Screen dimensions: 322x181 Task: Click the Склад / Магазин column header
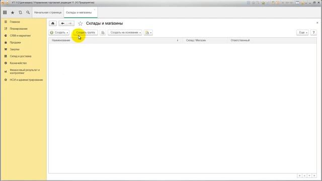pos(196,40)
